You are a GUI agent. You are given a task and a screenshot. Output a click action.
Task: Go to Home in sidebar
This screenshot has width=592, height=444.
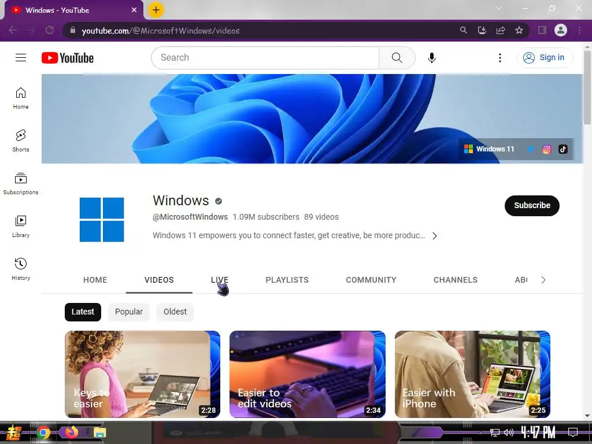click(x=21, y=98)
